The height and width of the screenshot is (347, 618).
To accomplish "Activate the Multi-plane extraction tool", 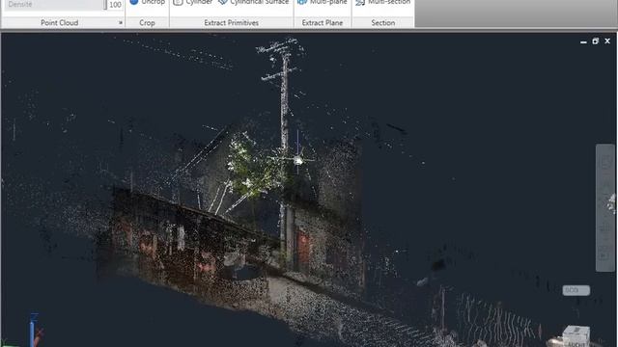I will click(x=322, y=2).
